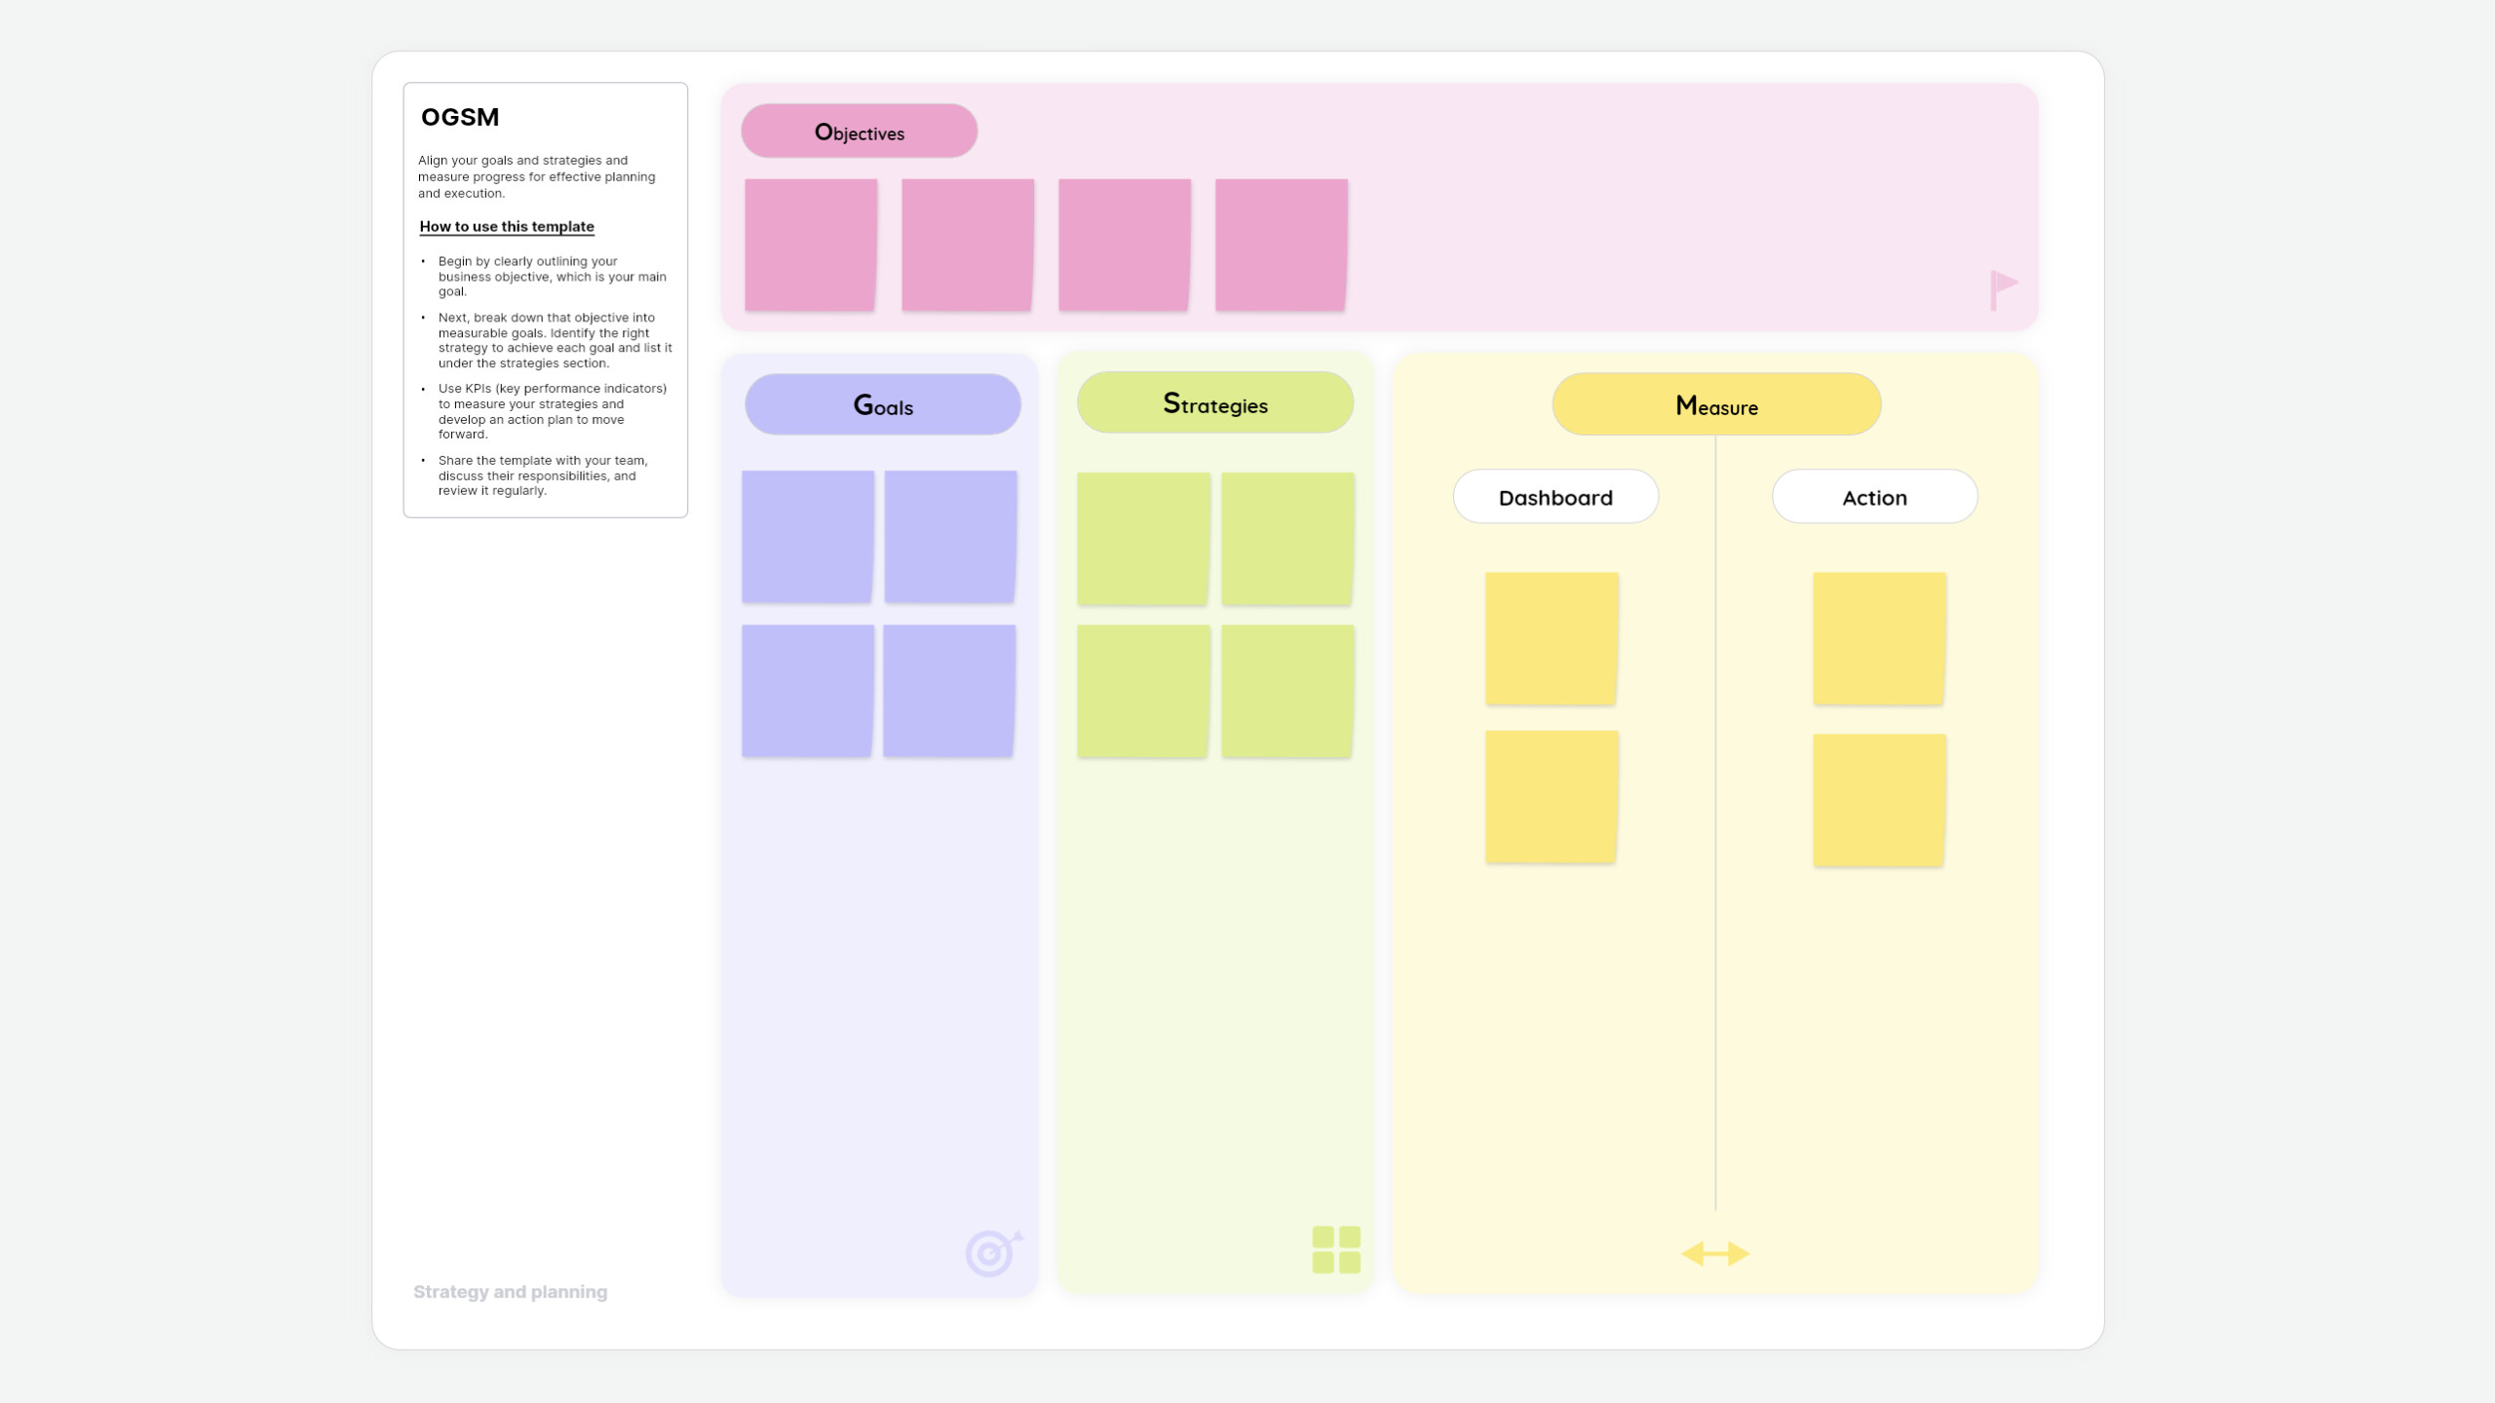The height and width of the screenshot is (1403, 2495).
Task: Click the four-squares grid icon in Strategies
Action: coord(1335,1250)
